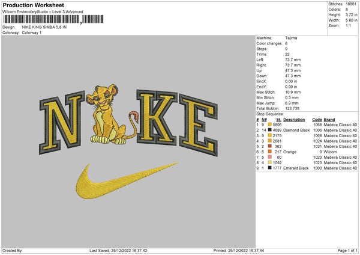
Task: Click the Orange Wilcom color swatch
Action: coord(270,152)
